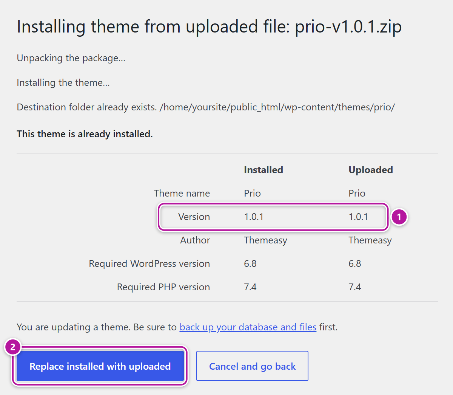Click the 'Unpacking the package…' status line
The image size is (453, 395).
(71, 58)
